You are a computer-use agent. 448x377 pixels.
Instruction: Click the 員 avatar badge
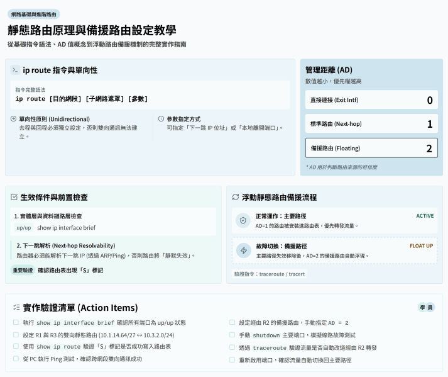pos(430,307)
